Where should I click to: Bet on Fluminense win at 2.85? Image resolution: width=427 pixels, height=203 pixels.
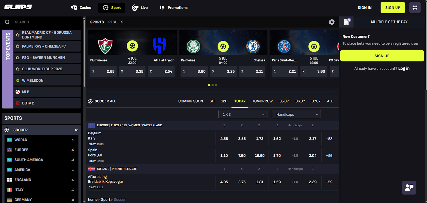coord(103,71)
